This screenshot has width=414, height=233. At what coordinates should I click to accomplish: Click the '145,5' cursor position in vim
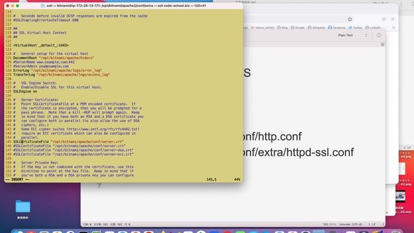pos(212,179)
